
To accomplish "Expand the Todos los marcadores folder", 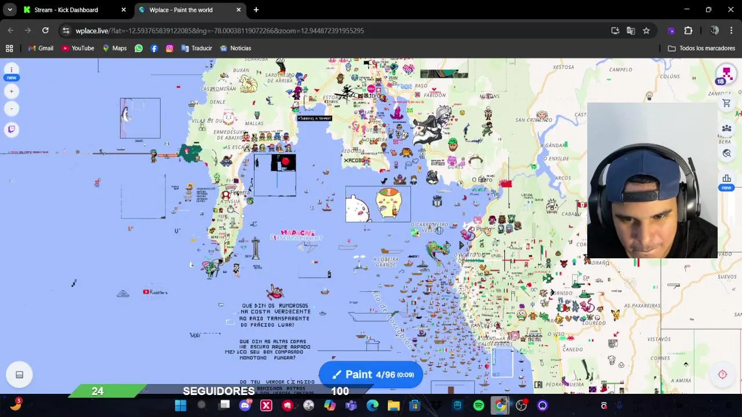I will [701, 48].
